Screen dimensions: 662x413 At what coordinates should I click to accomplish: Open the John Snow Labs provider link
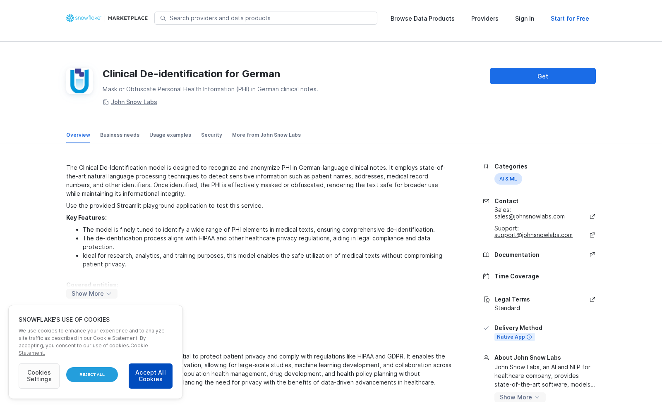(x=134, y=102)
